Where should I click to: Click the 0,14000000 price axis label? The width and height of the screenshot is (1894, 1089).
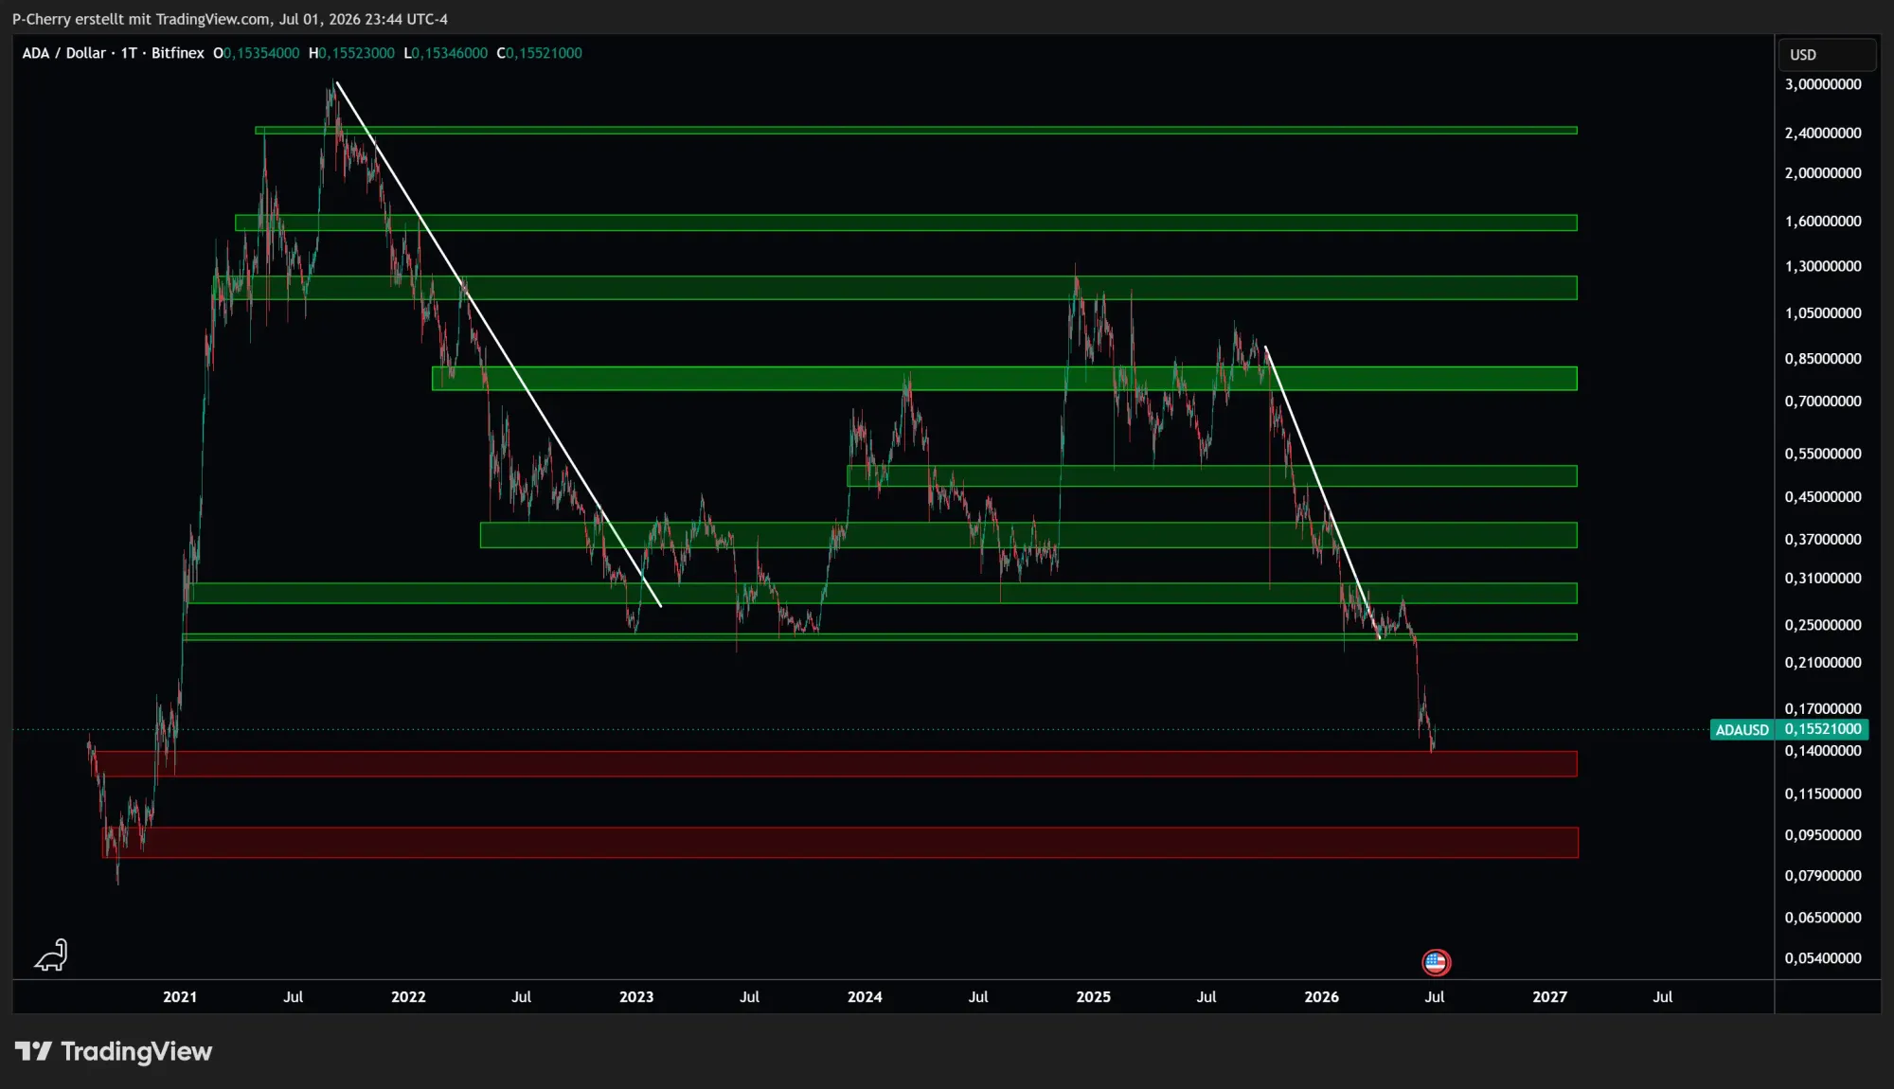point(1823,751)
